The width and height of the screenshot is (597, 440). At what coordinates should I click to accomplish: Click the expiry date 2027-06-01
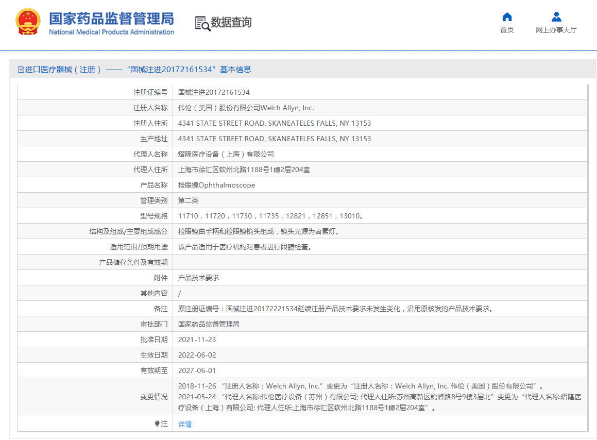click(x=197, y=370)
